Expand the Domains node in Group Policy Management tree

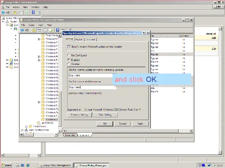(x=7, y=25)
